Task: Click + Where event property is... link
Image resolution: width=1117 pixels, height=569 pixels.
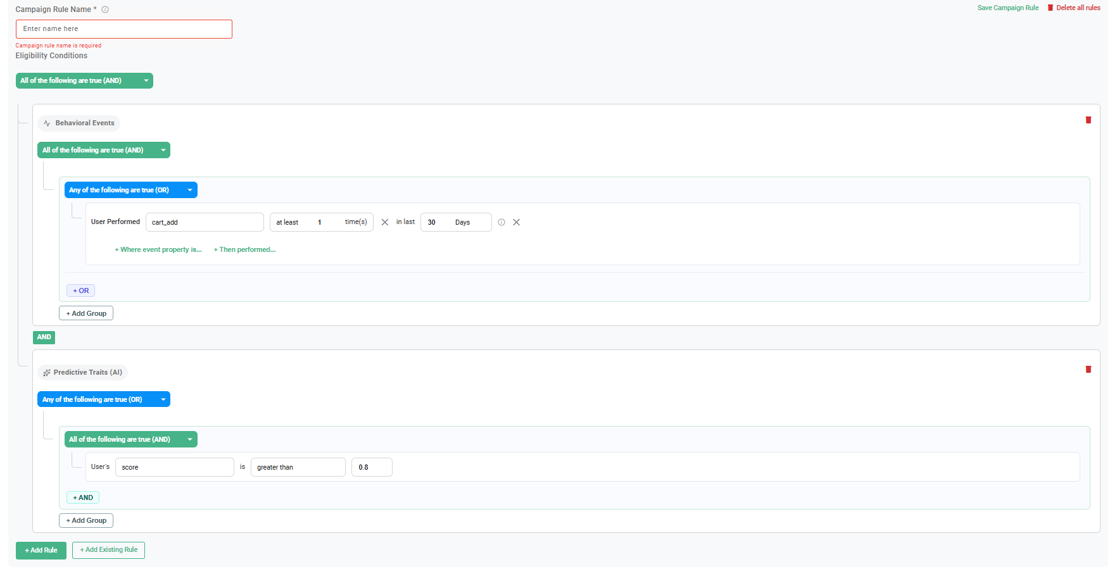Action: click(x=158, y=249)
